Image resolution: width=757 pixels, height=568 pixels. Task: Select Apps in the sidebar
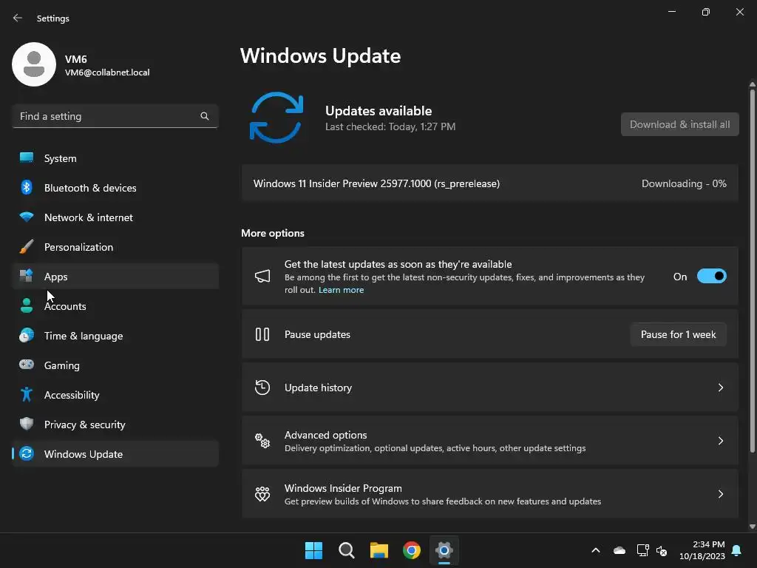(115, 277)
